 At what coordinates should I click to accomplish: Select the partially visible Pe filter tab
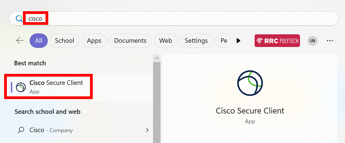221,41
